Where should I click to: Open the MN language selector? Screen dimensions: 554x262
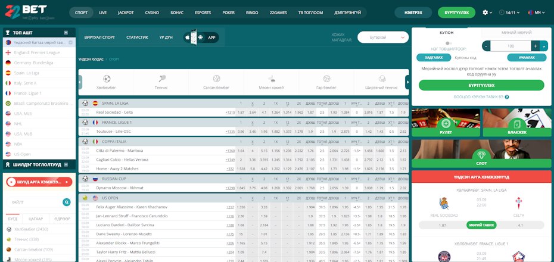point(536,13)
